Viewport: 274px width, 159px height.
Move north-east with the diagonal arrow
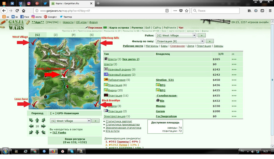pyautogui.click(x=43, y=120)
